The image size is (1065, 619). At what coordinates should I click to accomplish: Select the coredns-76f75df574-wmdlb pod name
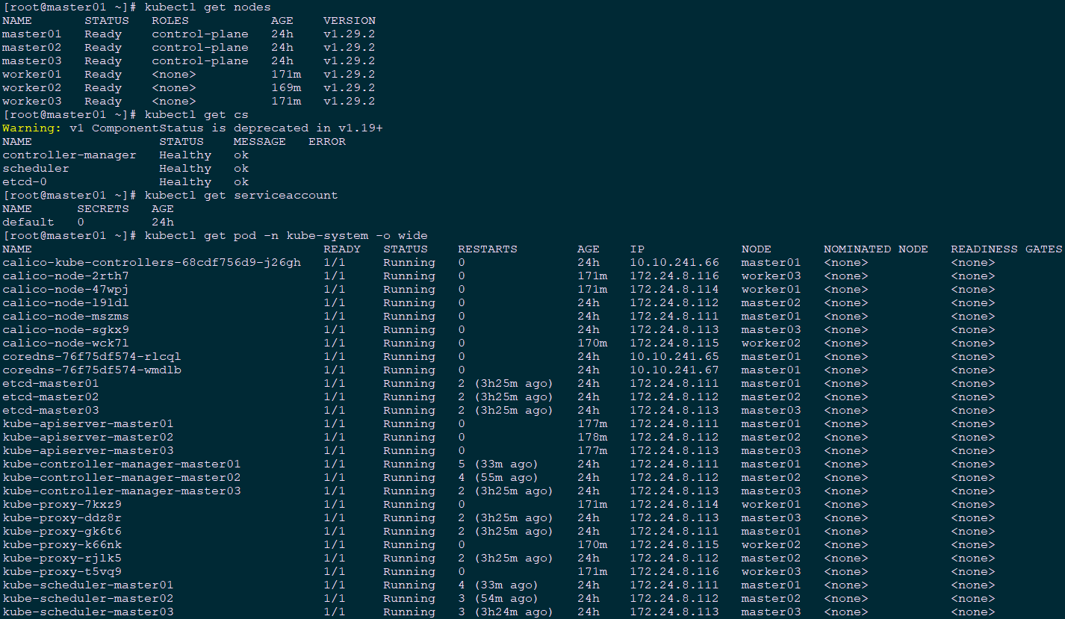click(91, 370)
